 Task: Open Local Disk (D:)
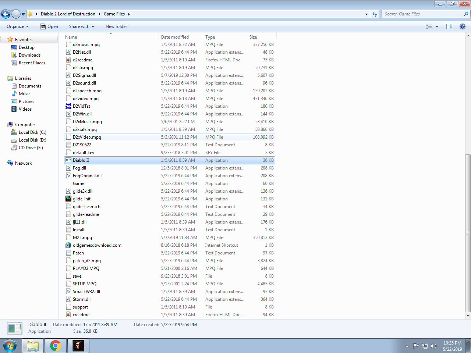[x=32, y=140]
